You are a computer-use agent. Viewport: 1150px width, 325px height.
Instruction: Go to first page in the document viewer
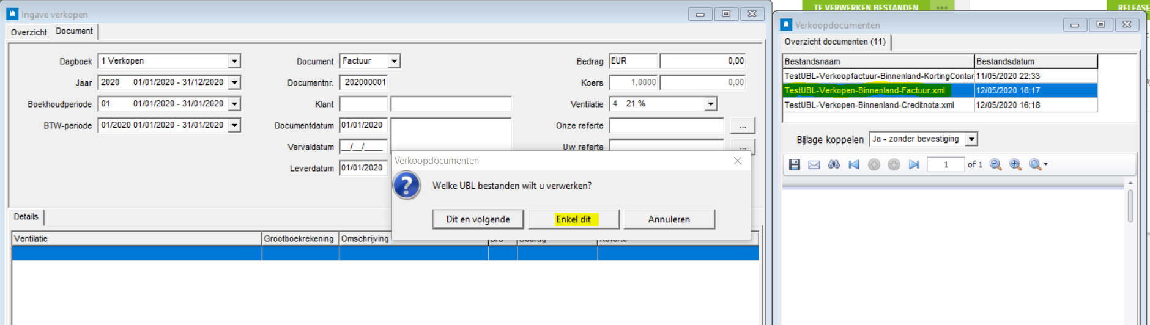pos(854,164)
